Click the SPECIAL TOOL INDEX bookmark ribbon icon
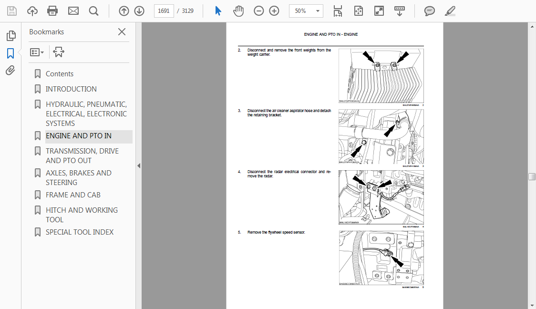Image resolution: width=536 pixels, height=309 pixels. (38, 232)
